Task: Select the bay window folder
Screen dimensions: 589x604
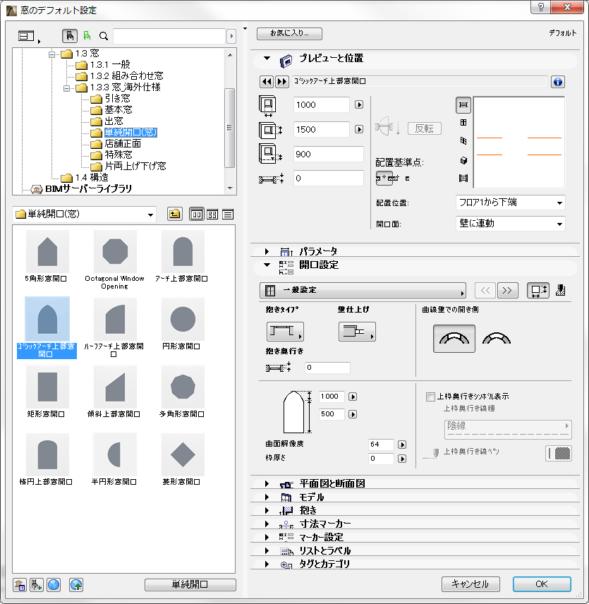Action: (114, 121)
